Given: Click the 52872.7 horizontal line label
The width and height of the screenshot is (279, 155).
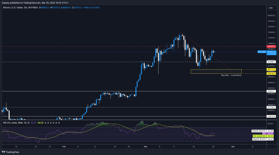Looking at the screenshot, I should [x=272, y=91].
